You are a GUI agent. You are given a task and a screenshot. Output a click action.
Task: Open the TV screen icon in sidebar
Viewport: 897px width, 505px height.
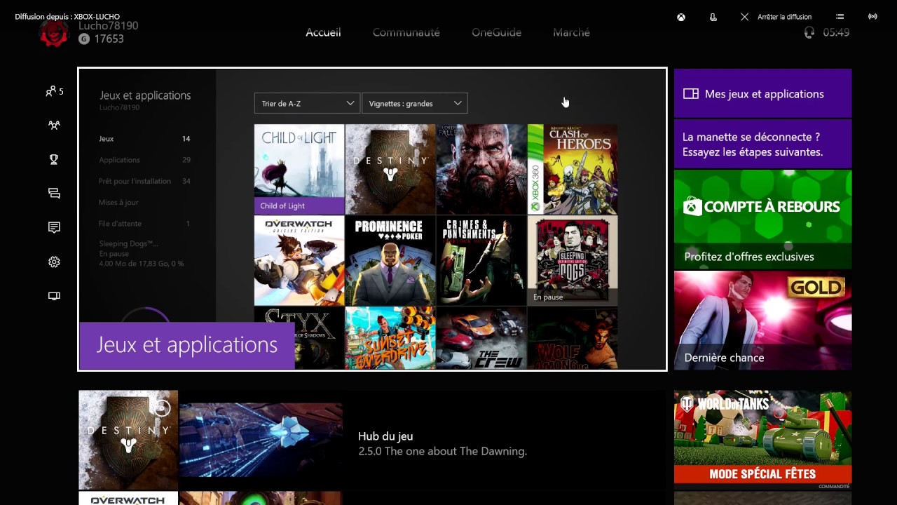pyautogui.click(x=54, y=296)
